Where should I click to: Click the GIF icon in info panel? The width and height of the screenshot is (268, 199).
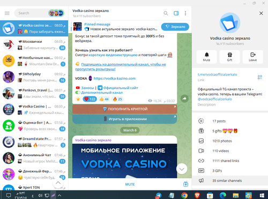[201, 171]
